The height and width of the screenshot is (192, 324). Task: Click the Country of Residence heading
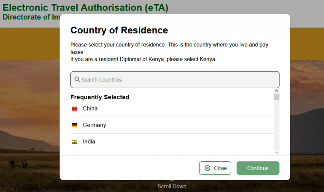(119, 30)
